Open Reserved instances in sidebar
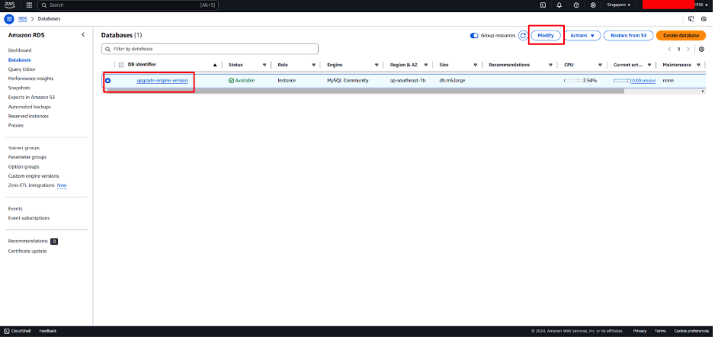 coord(28,117)
